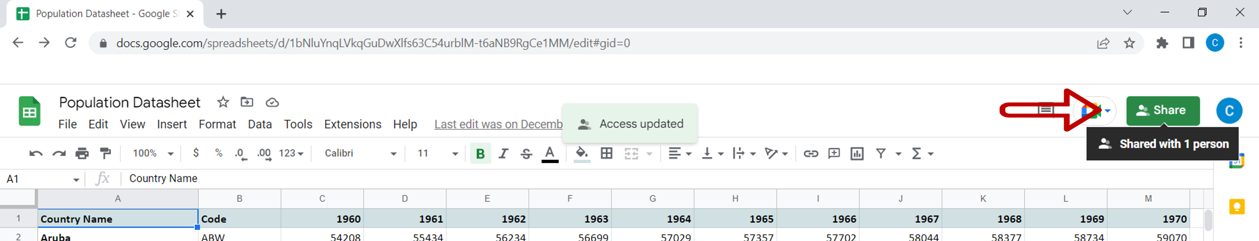Click the undo arrow icon
Viewport: 1259px width, 241px height.
36,154
